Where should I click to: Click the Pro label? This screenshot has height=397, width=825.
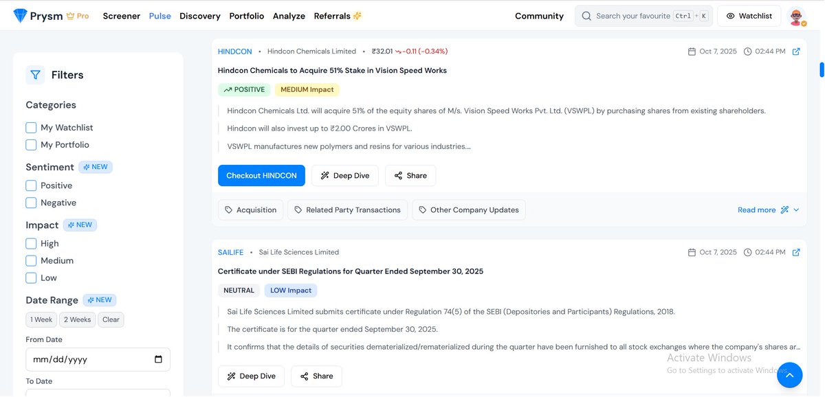click(82, 16)
